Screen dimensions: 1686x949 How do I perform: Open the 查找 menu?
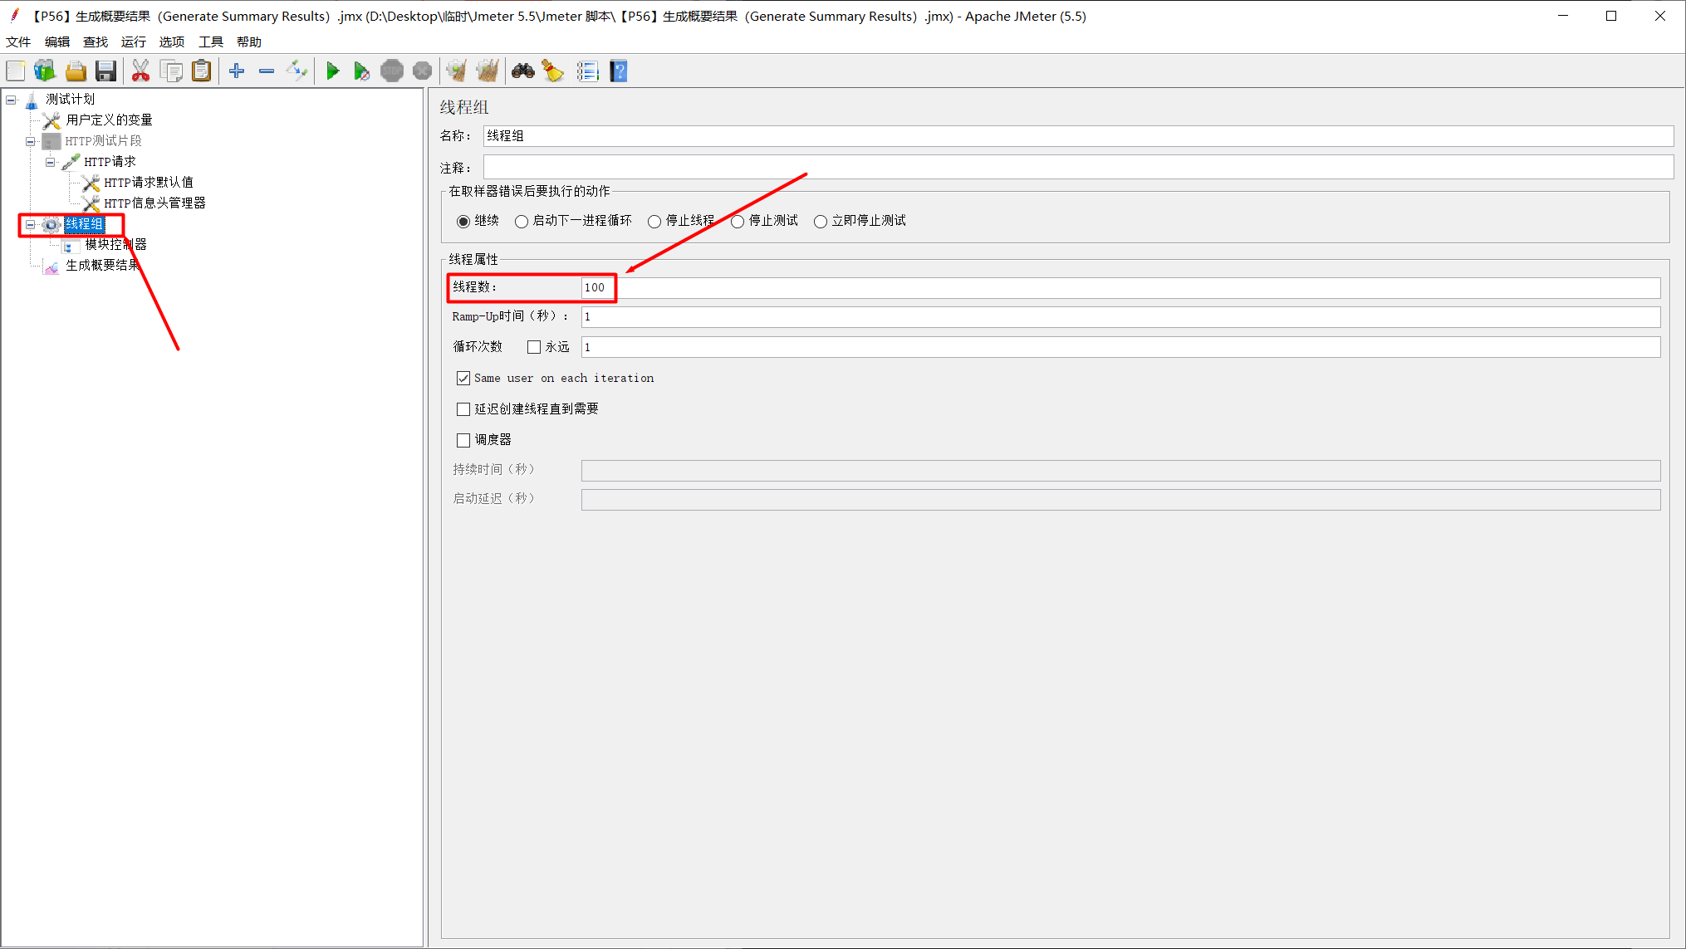96,42
